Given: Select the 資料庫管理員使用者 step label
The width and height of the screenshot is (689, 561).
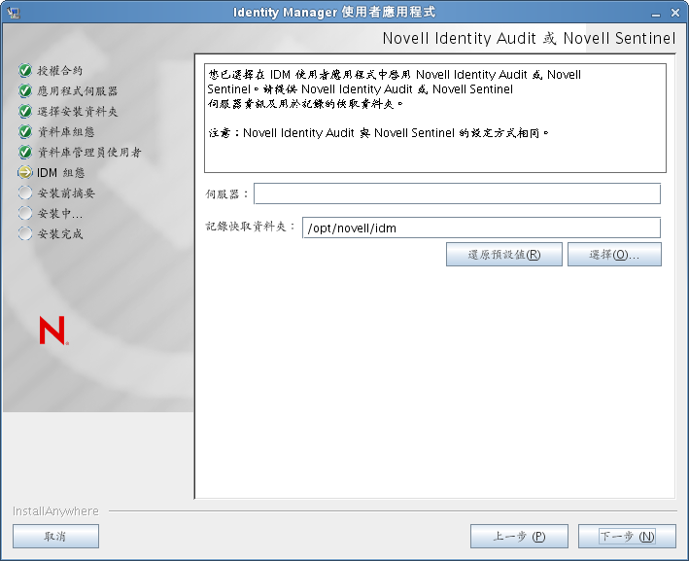Looking at the screenshot, I should point(89,152).
